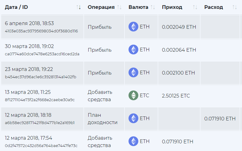This screenshot has width=242, height=151.
Task: Sort table by Дата / ID column arrows
Action: click(x=78, y=7)
